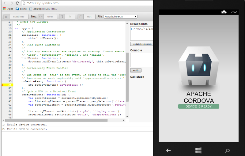The height and width of the screenshot is (156, 245).
Task: Click the eval() button
Action: pos(136,70)
